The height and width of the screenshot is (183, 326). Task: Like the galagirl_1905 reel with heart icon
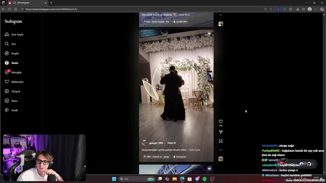(221, 121)
